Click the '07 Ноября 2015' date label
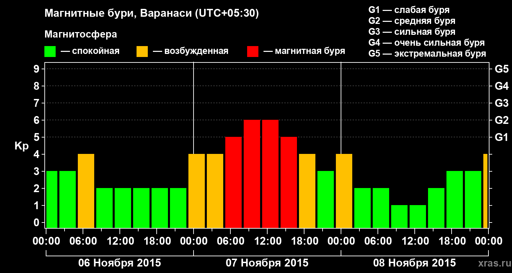 pyautogui.click(x=267, y=263)
